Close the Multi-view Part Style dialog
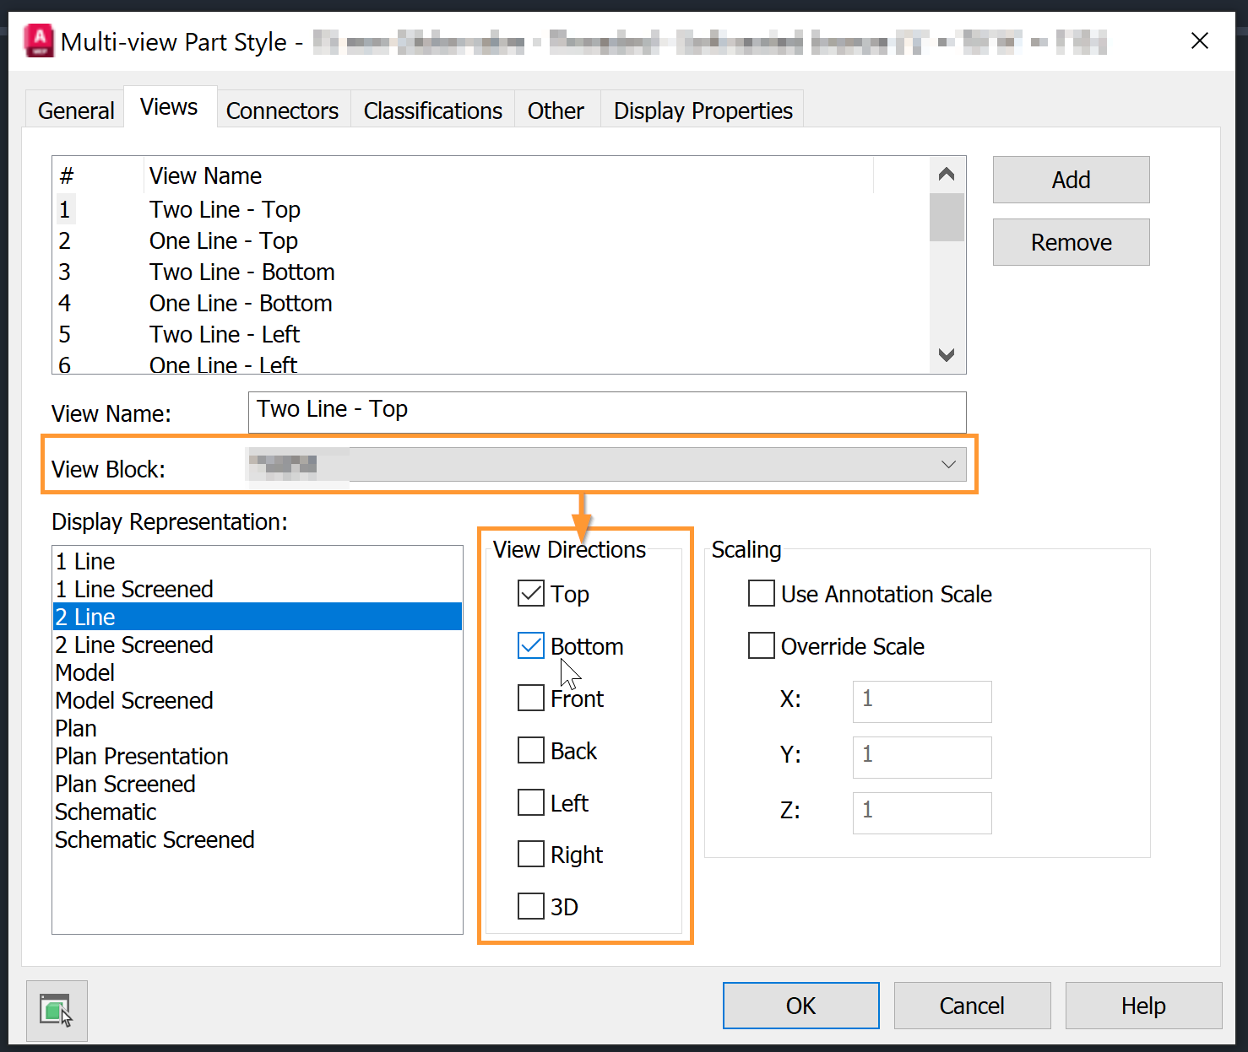Image resolution: width=1248 pixels, height=1052 pixels. click(x=1199, y=40)
